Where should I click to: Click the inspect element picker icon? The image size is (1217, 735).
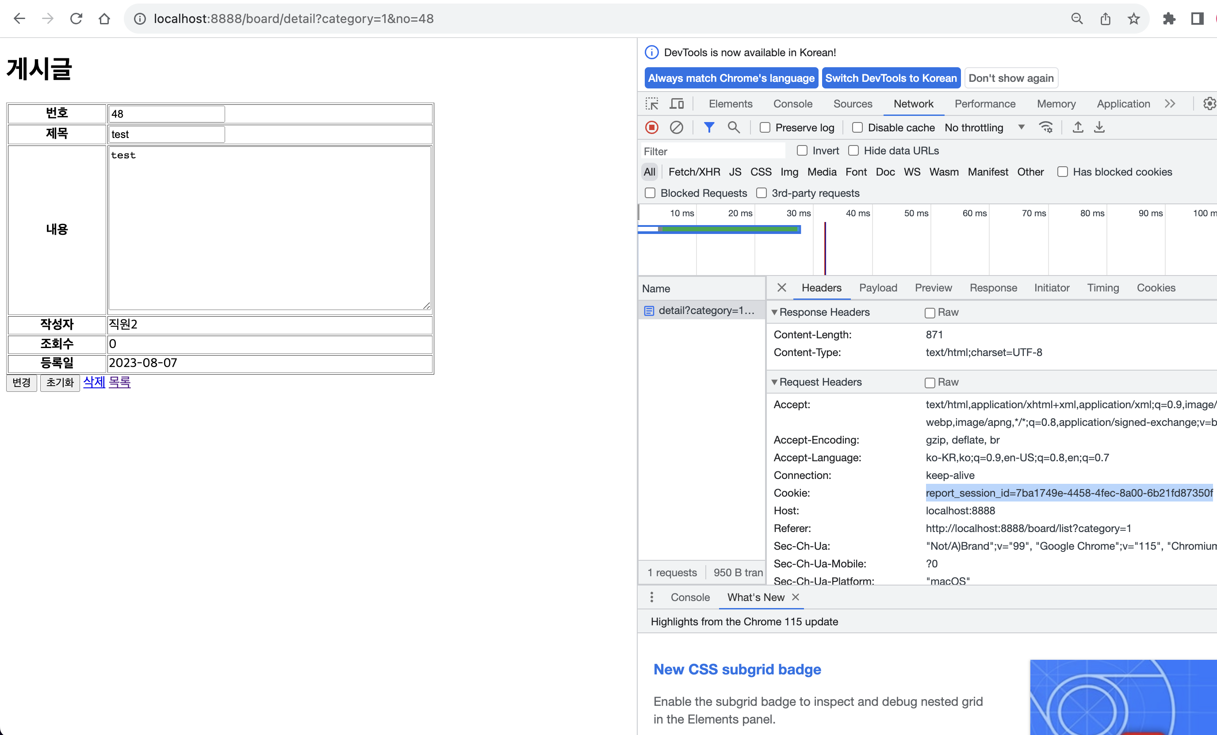pos(652,104)
